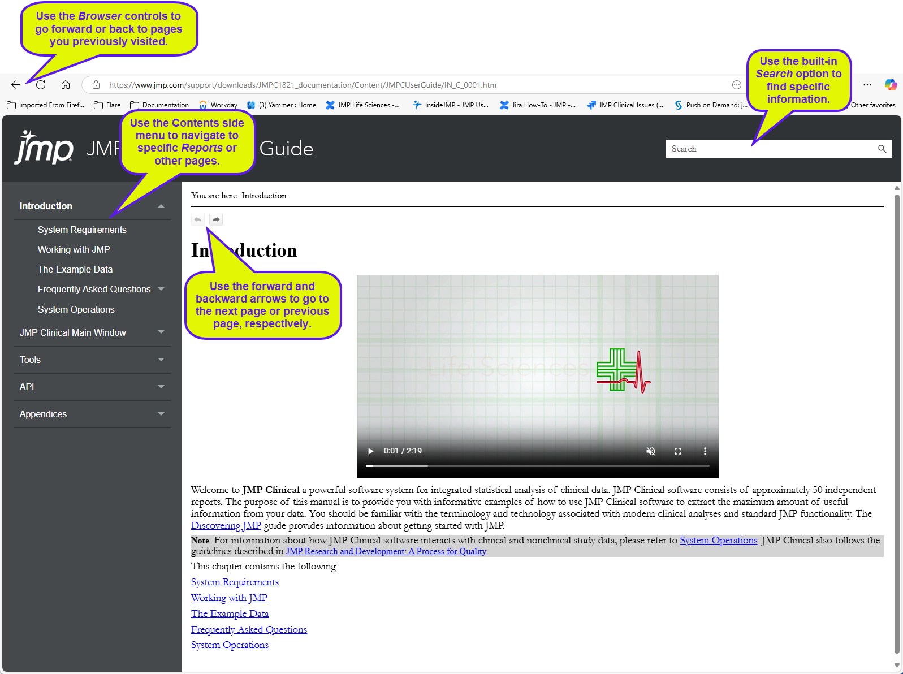This screenshot has width=903, height=674.
Task: Open the browser settings and more menu
Action: [867, 85]
